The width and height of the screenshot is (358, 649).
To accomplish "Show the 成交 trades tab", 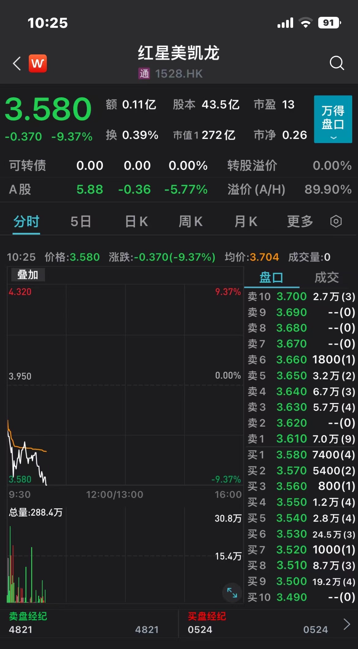I will click(x=327, y=277).
